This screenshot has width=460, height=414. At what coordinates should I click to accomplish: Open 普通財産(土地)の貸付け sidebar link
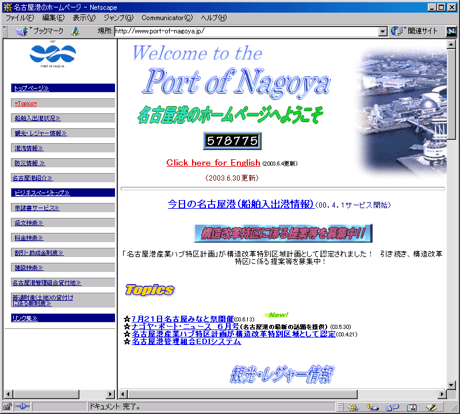[x=43, y=301]
